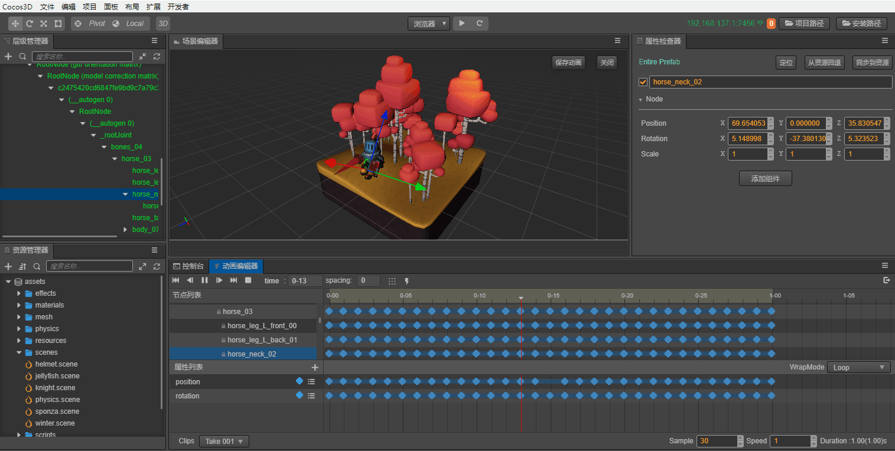895x451 pixels.
Task: Open the 开发者 menu
Action: point(178,6)
